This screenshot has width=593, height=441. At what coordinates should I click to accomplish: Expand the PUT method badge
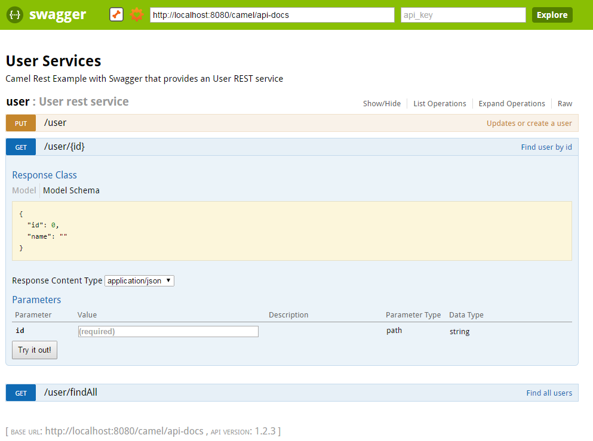click(21, 123)
